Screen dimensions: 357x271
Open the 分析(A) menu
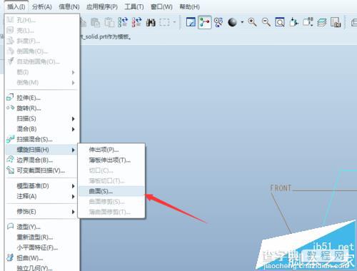click(42, 6)
